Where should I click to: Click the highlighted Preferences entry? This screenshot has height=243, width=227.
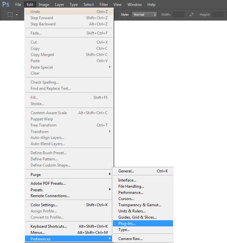69,239
